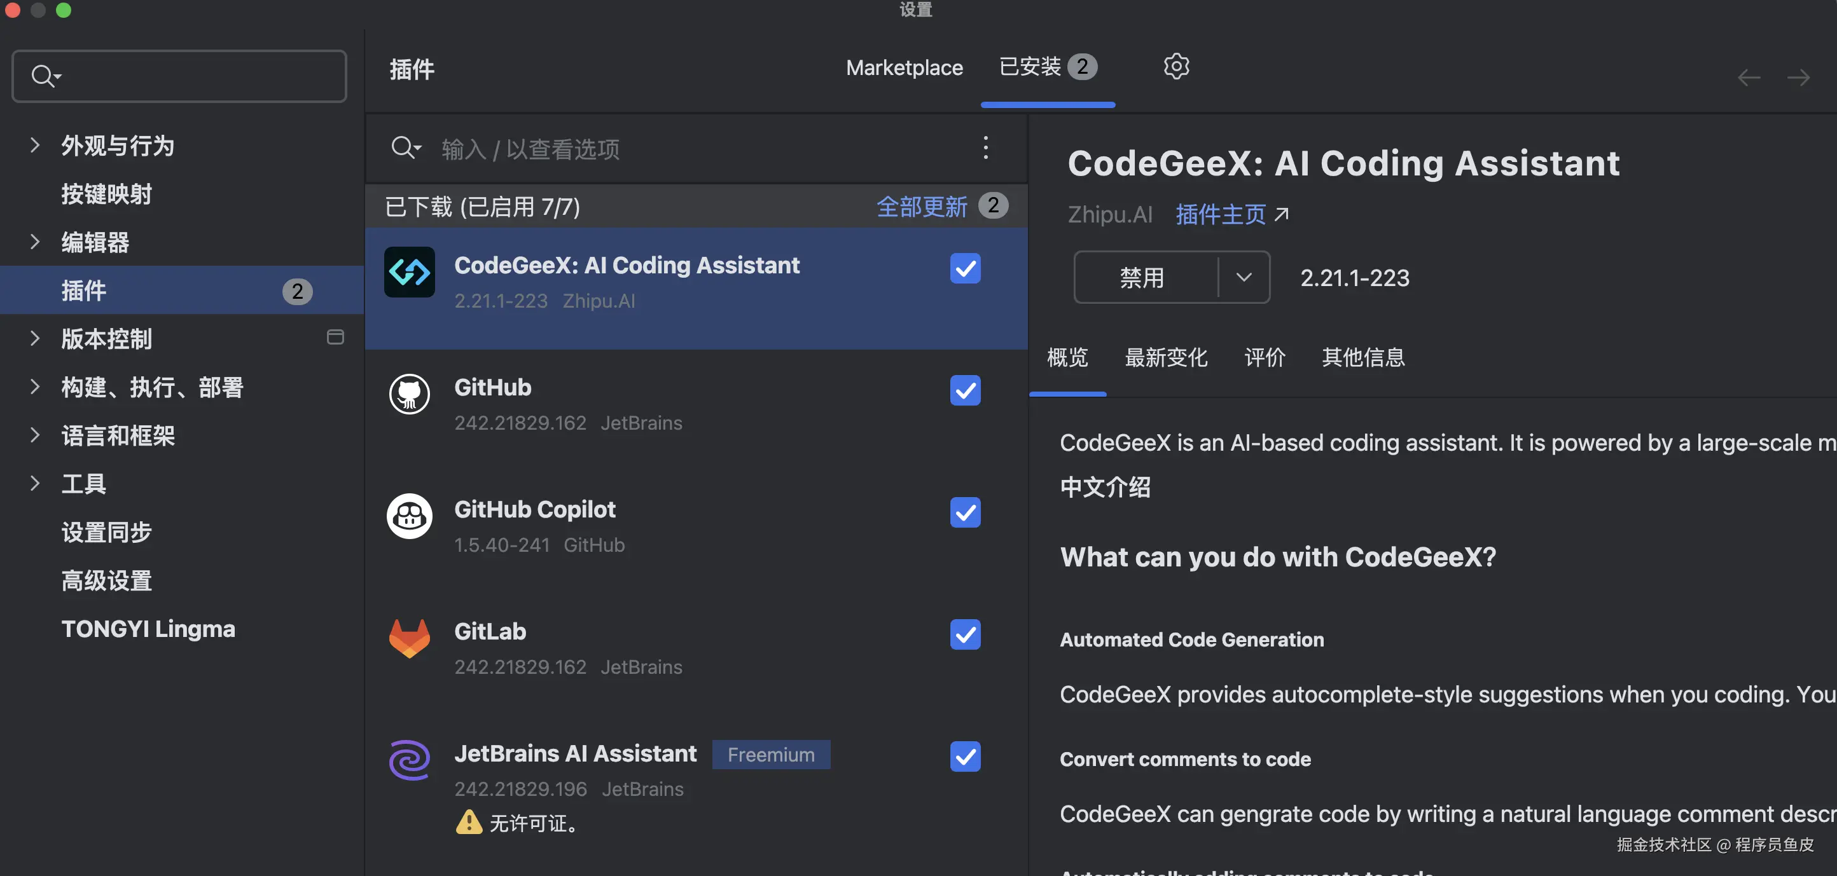
Task: Click the GitHub Copilot plugin icon
Action: coord(410,516)
